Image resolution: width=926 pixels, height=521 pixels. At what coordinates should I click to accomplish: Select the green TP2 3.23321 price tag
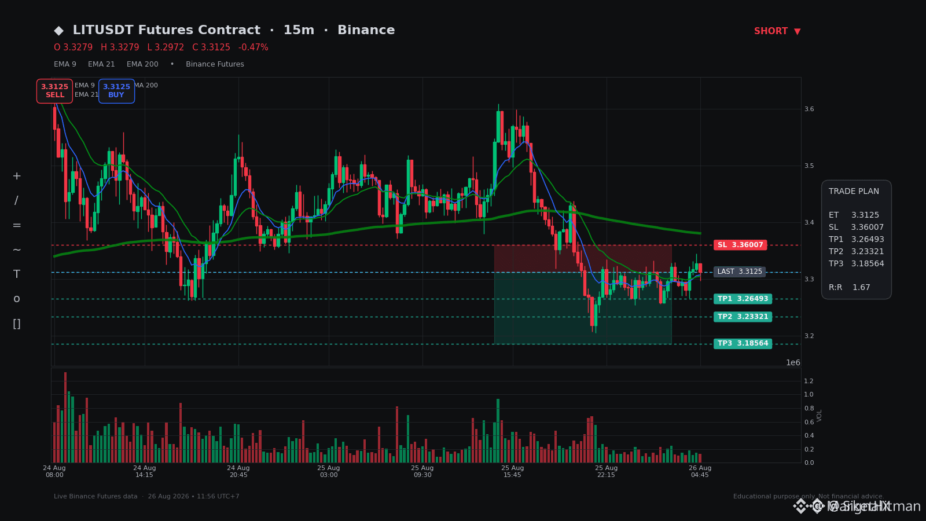743,317
